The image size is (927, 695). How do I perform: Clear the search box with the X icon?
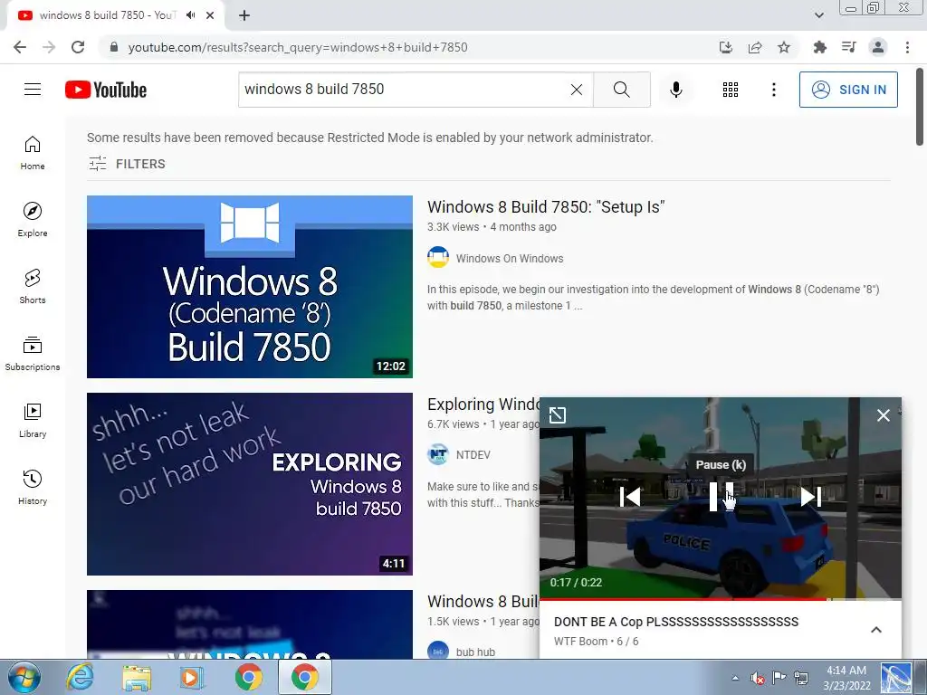(577, 90)
